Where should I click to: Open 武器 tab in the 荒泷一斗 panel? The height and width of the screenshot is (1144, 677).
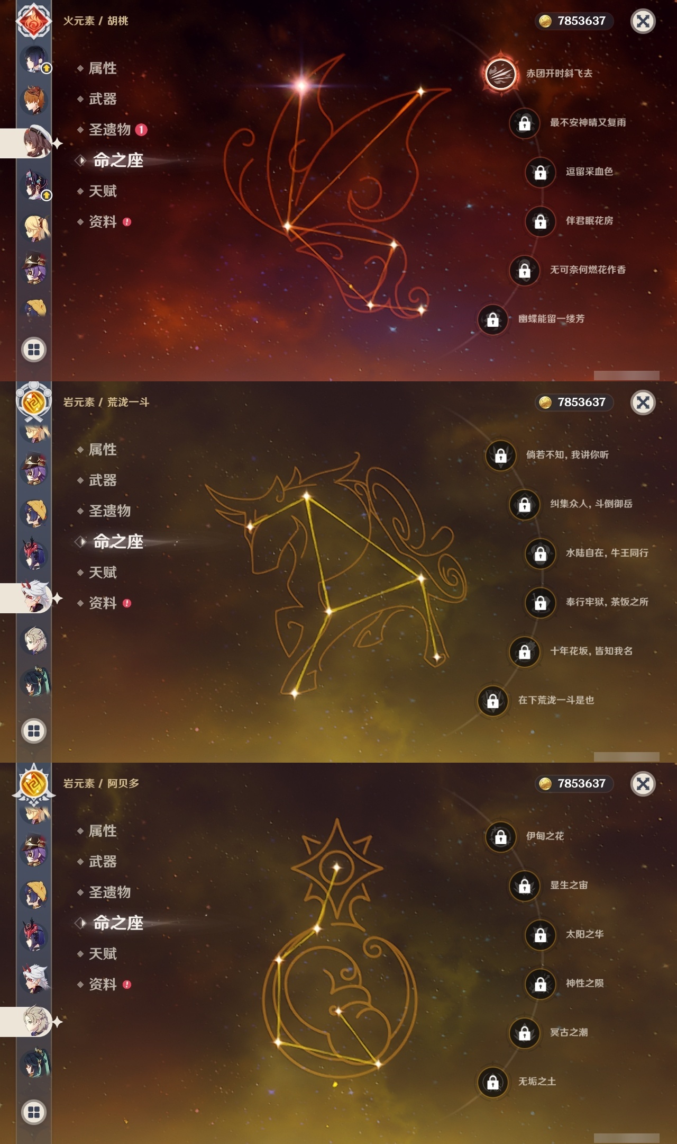click(x=102, y=480)
